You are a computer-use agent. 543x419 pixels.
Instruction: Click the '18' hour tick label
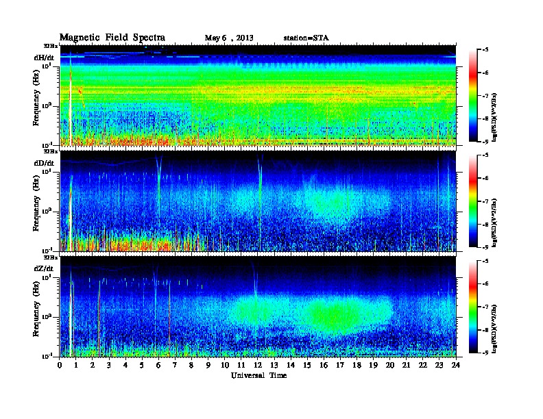(357, 366)
